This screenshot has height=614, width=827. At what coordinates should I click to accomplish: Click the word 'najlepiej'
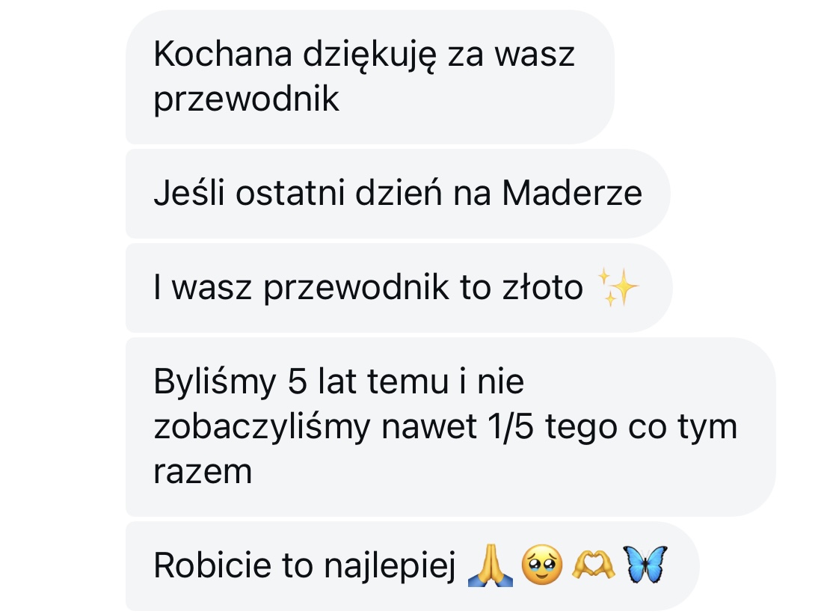tap(390, 567)
